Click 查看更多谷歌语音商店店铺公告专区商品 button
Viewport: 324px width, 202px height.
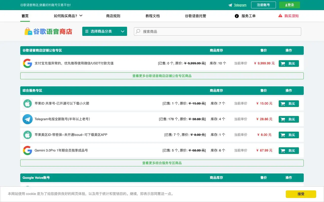(162, 76)
